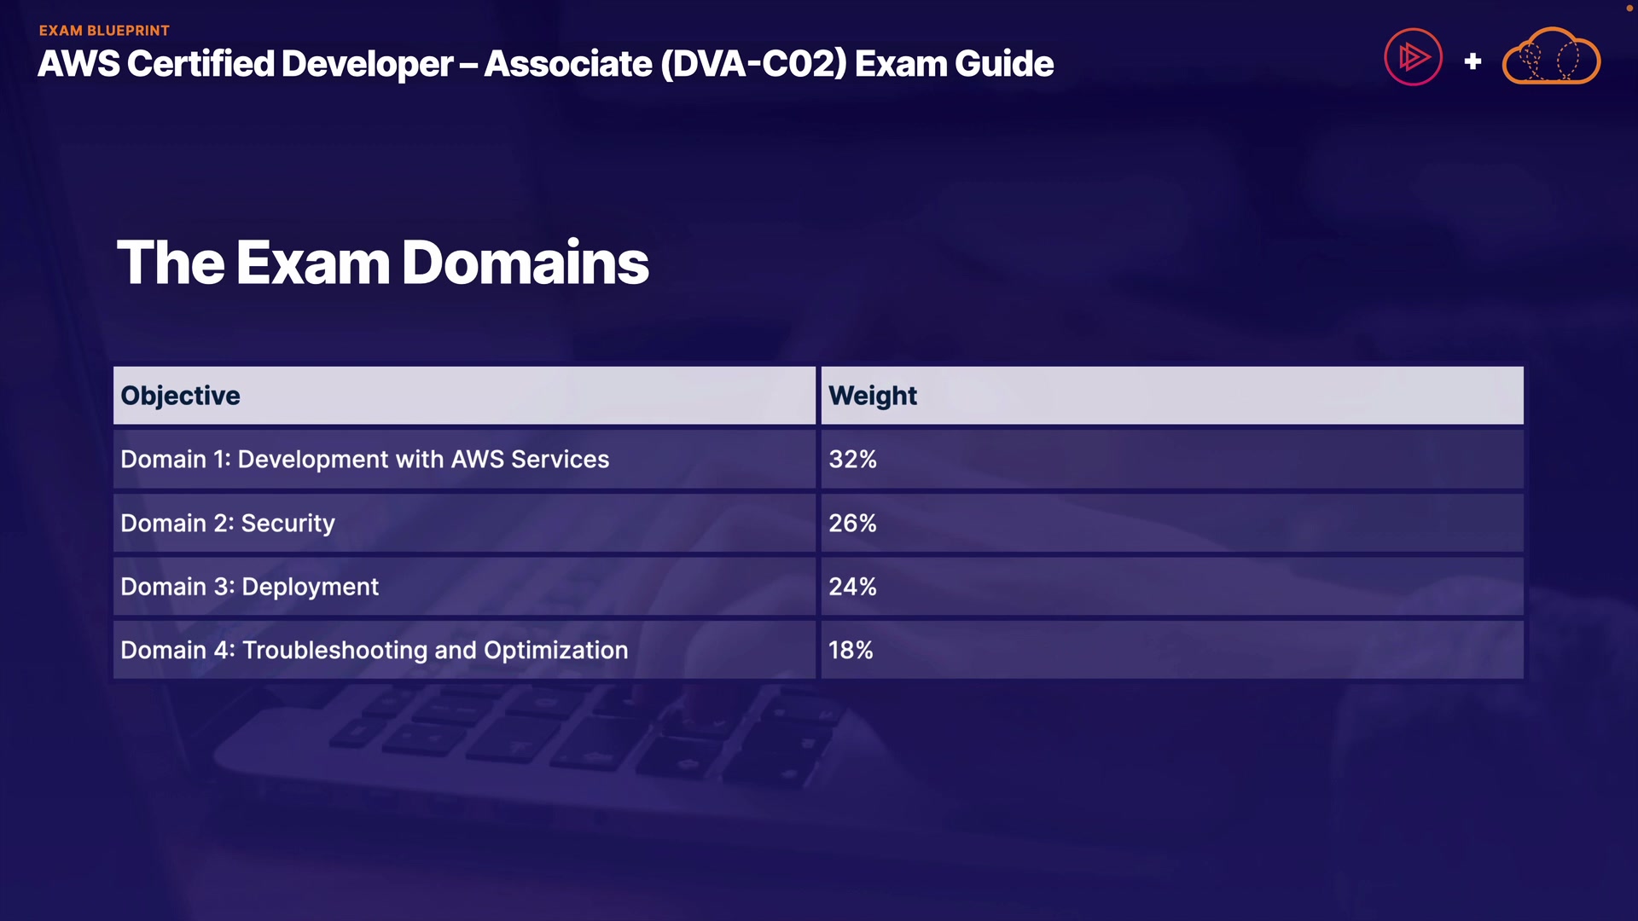
Task: Click the Pluralsight play logo icon
Action: [x=1413, y=58]
